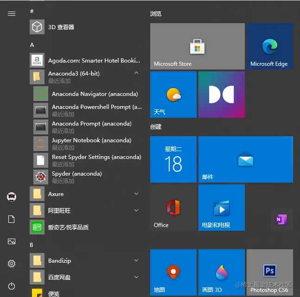Launch the Microsoft Edge tile
Image resolution: width=300 pixels, height=297 pixels.
click(x=270, y=46)
